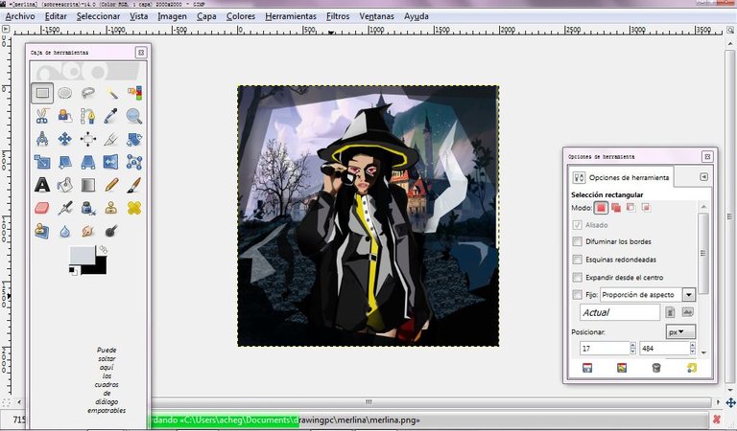Select the Blend gradient tool
Image resolution: width=737 pixels, height=431 pixels.
88,185
